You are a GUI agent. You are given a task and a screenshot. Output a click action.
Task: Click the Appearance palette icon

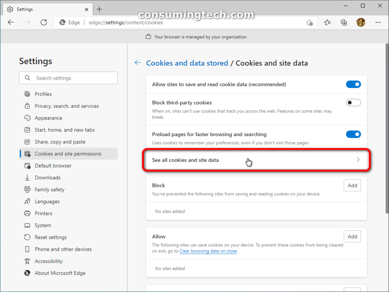(x=27, y=118)
